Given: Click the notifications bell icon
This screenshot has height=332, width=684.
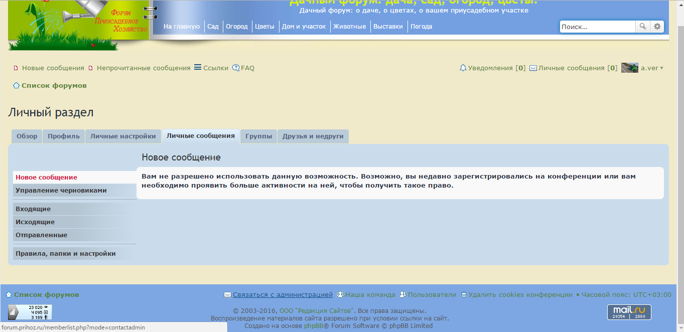Looking at the screenshot, I should 463,68.
